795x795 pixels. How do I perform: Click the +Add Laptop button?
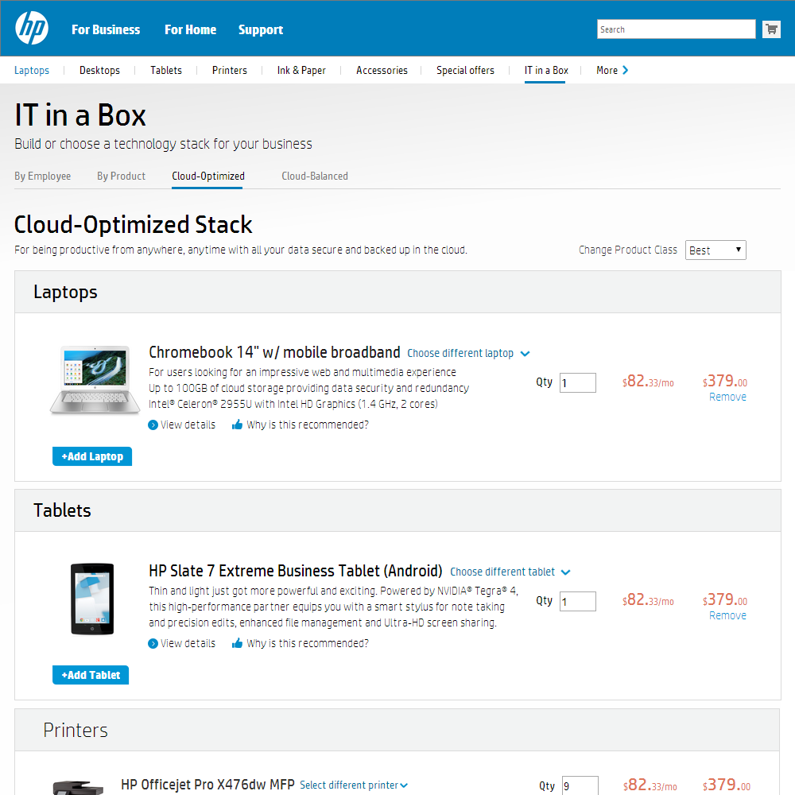tap(91, 456)
